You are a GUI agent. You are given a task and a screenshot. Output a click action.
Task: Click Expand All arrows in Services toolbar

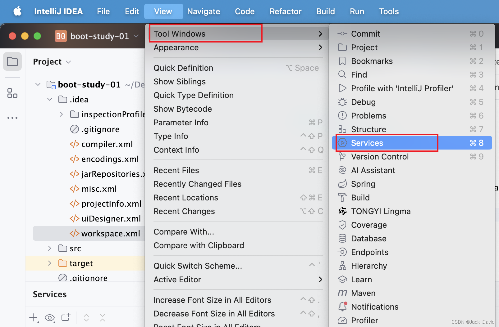coord(86,318)
